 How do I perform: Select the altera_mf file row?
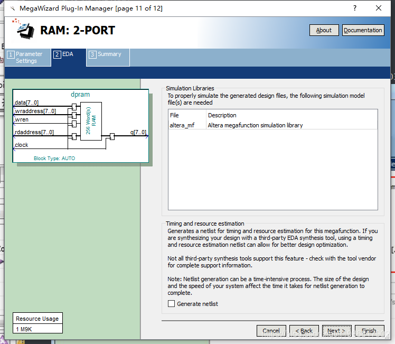click(273, 125)
